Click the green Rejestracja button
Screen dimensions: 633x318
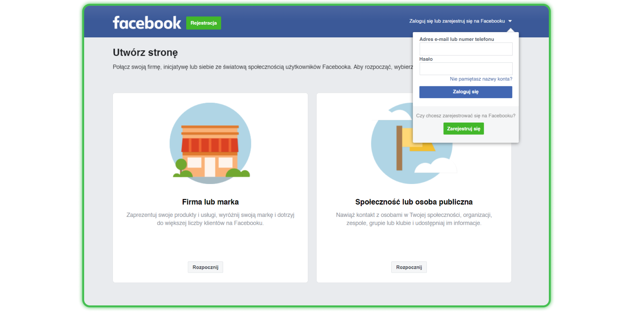[x=203, y=23]
